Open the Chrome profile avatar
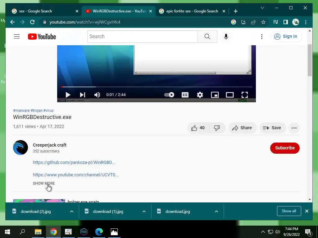 [x=296, y=22]
